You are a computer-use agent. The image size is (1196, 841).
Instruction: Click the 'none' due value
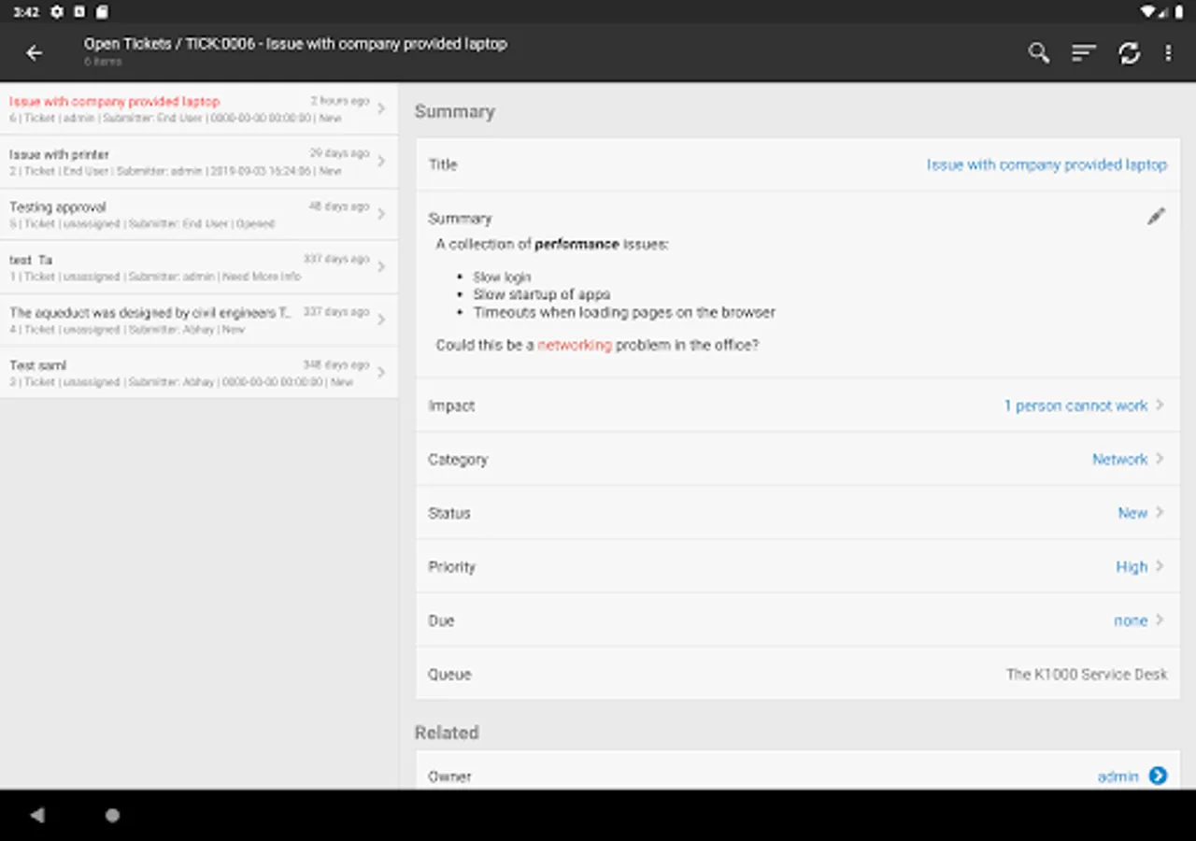(x=1131, y=620)
